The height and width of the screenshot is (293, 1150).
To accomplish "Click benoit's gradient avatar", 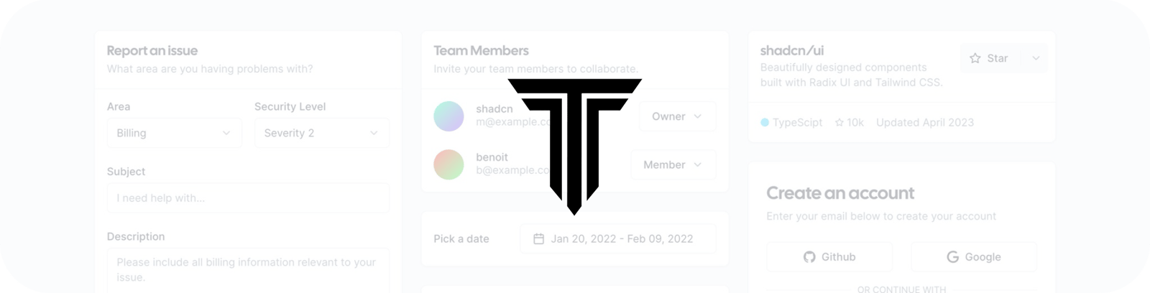I will click(448, 164).
